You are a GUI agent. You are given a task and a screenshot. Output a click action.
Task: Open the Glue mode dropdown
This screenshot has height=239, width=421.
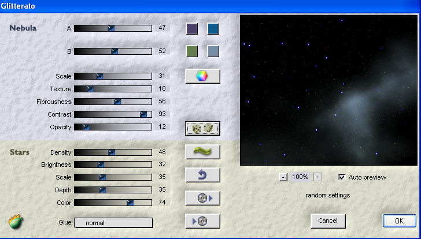(113, 223)
